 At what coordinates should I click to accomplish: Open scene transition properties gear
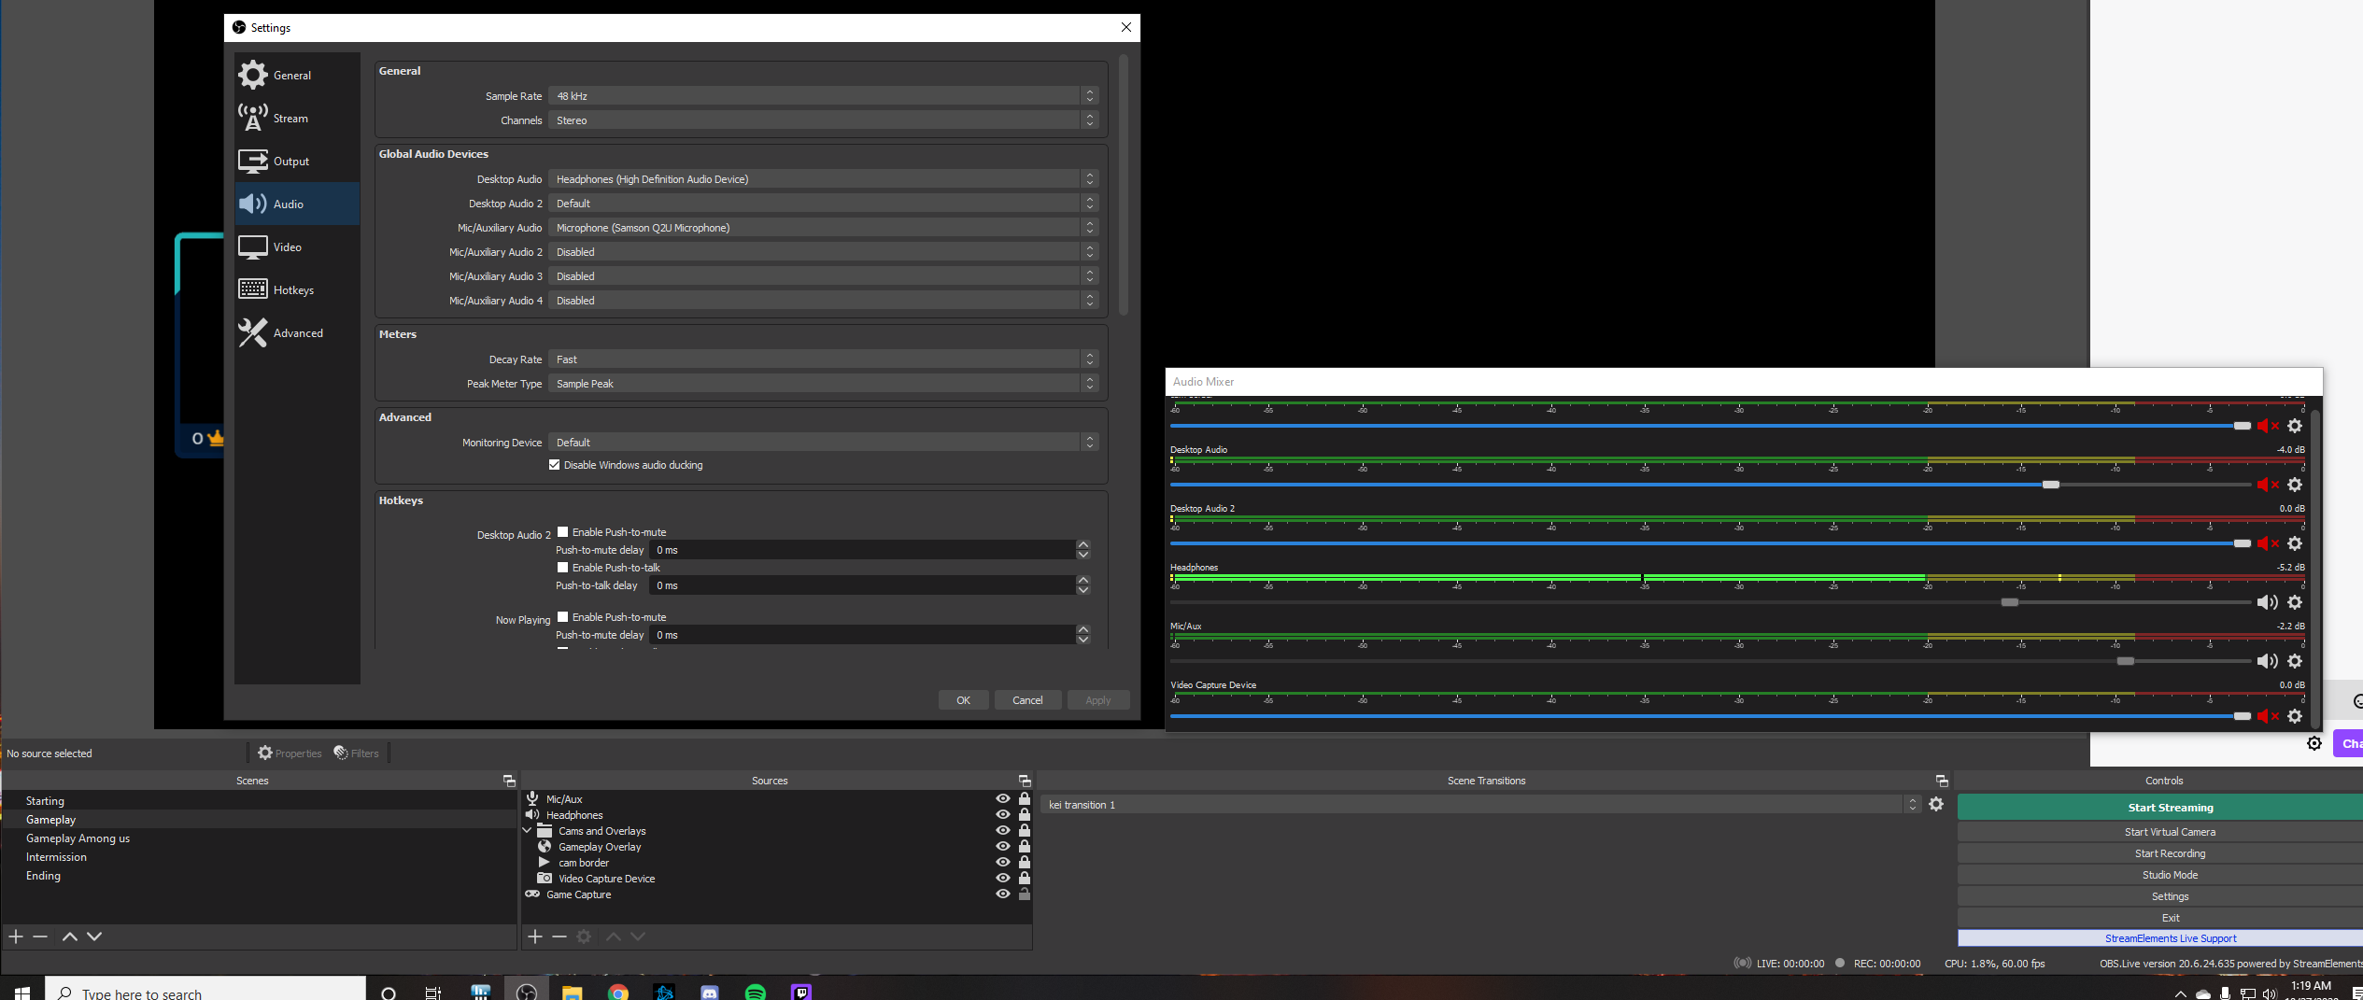[1936, 804]
